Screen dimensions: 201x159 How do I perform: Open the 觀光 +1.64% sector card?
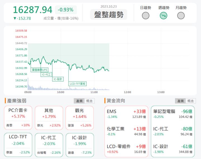point(80,117)
